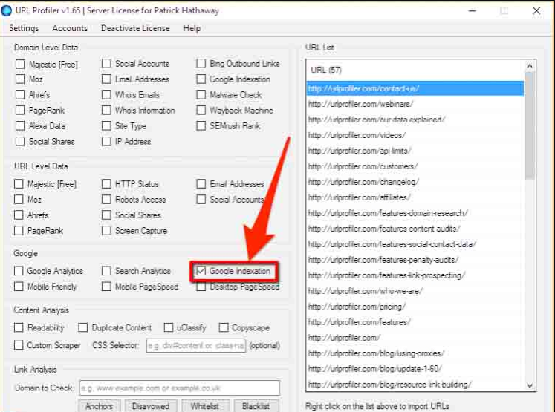The width and height of the screenshot is (555, 412).
Task: Tick the Site Type checkbox
Action: tap(106, 126)
